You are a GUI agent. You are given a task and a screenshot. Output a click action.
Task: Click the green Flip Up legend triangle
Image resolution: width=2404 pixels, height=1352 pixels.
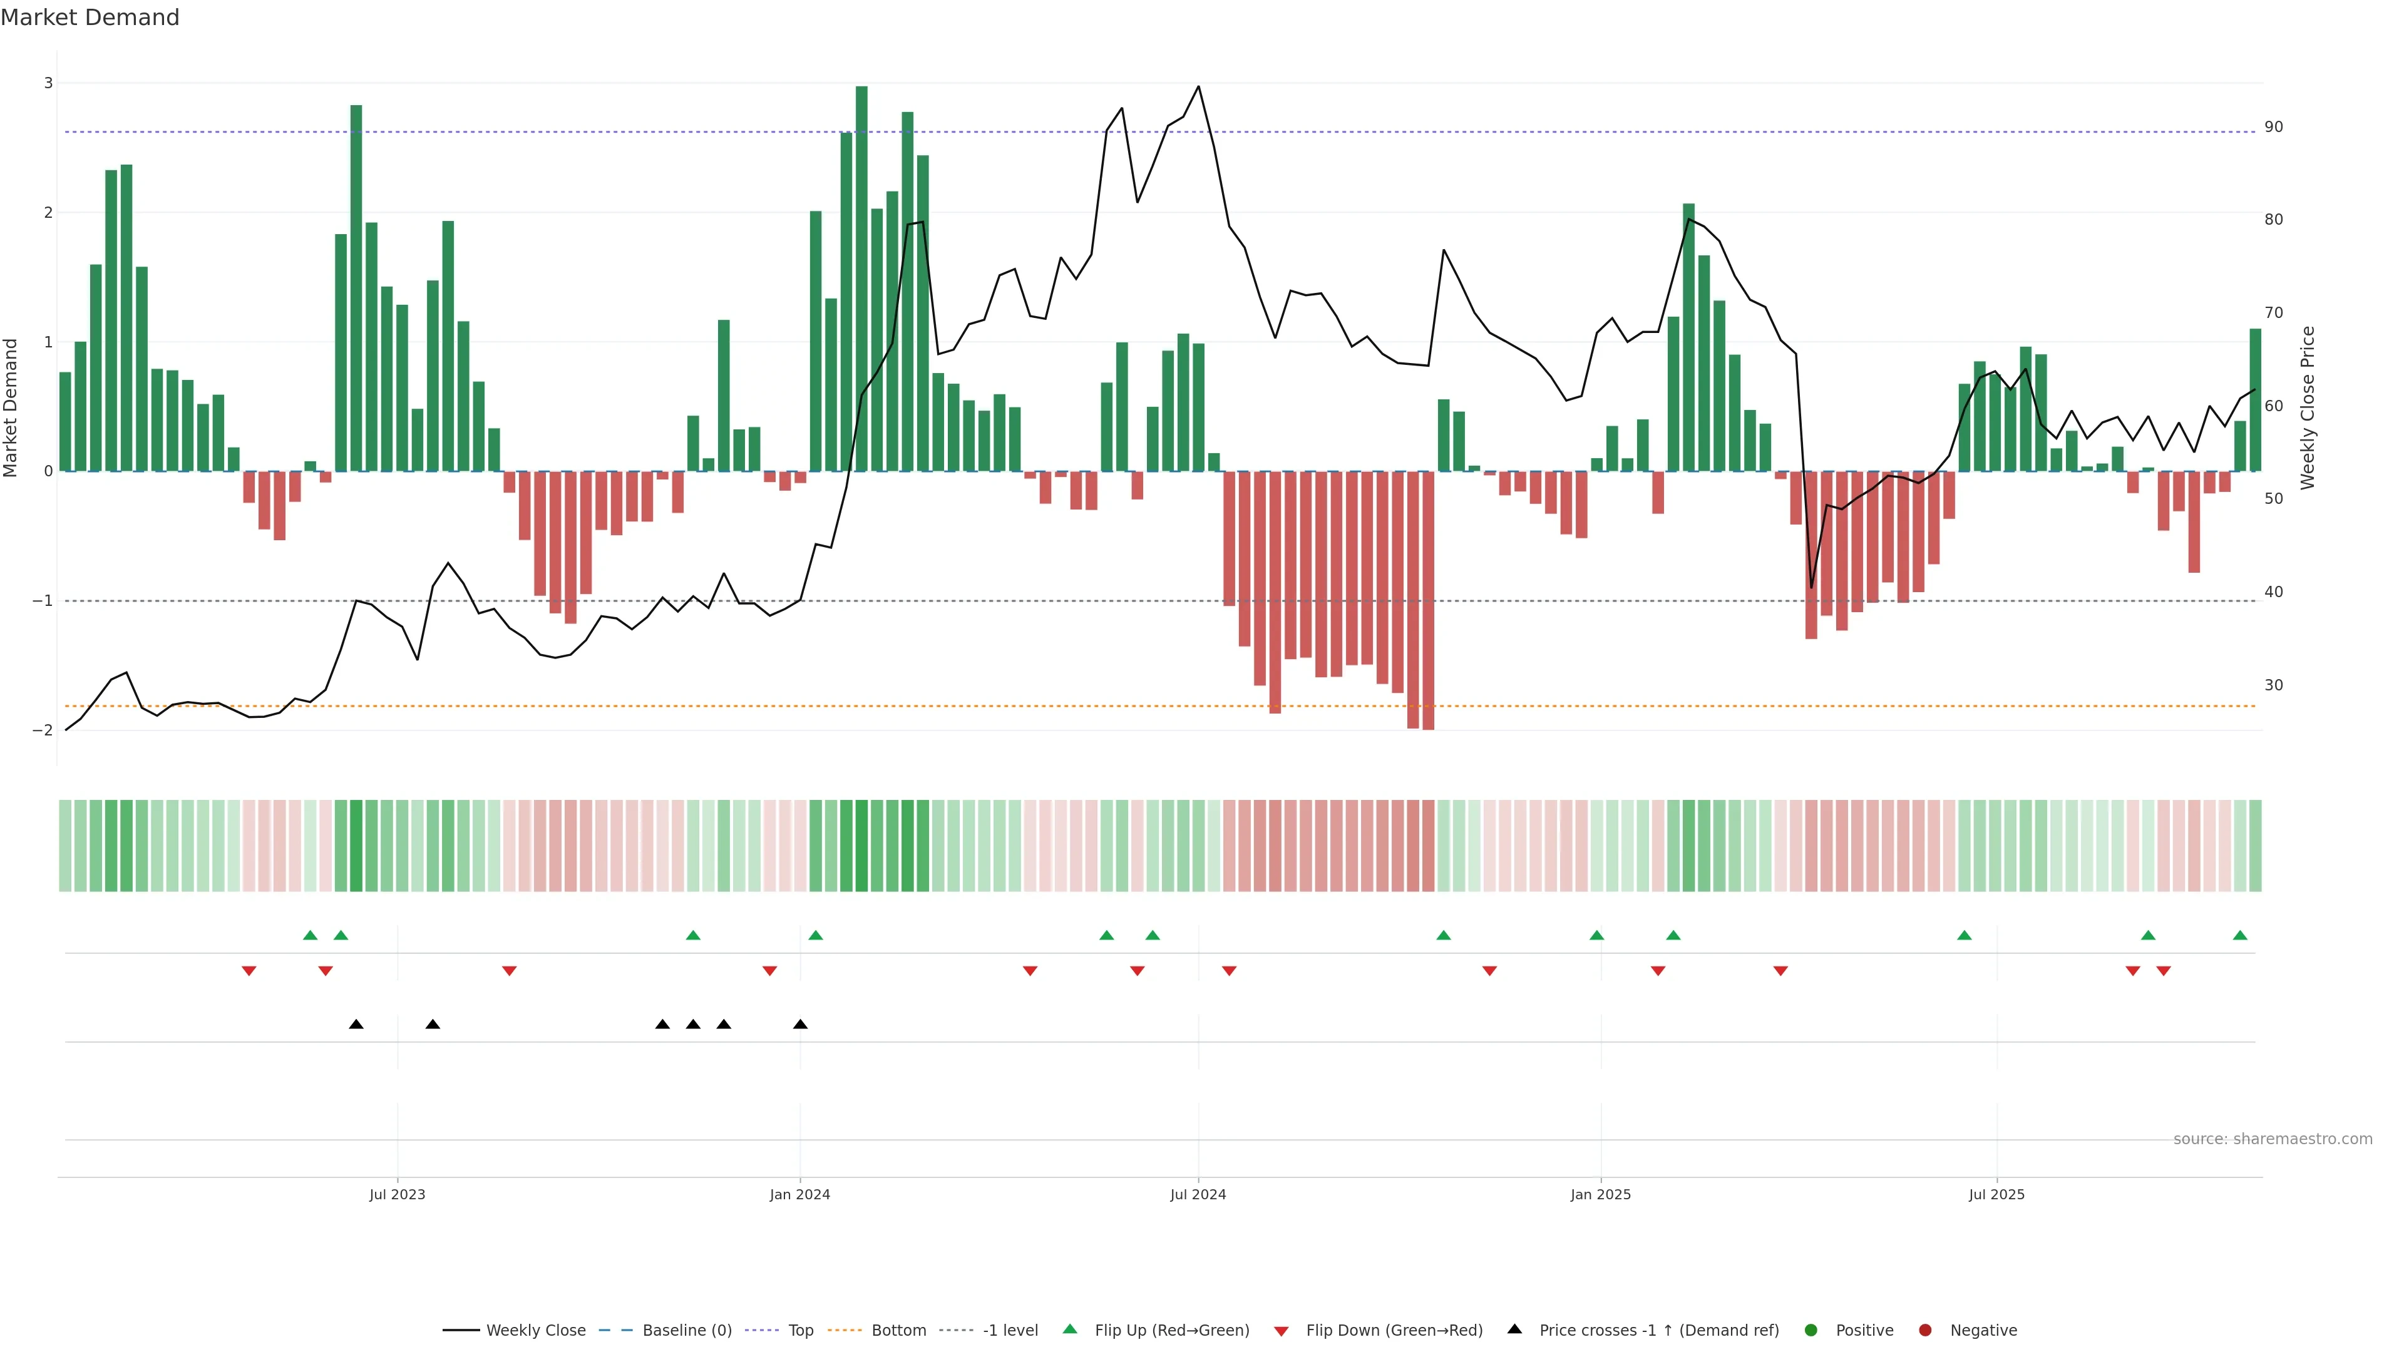pos(1069,1329)
